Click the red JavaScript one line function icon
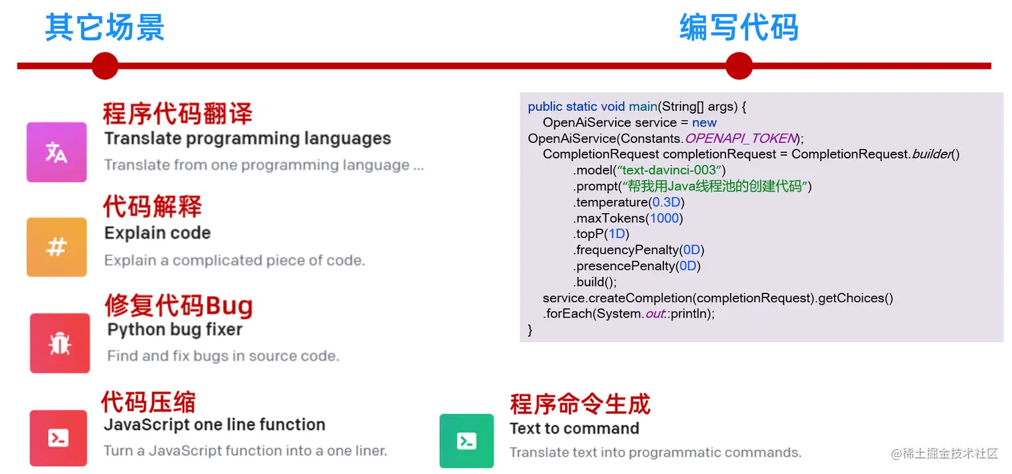The width and height of the screenshot is (1012, 474). (x=58, y=438)
